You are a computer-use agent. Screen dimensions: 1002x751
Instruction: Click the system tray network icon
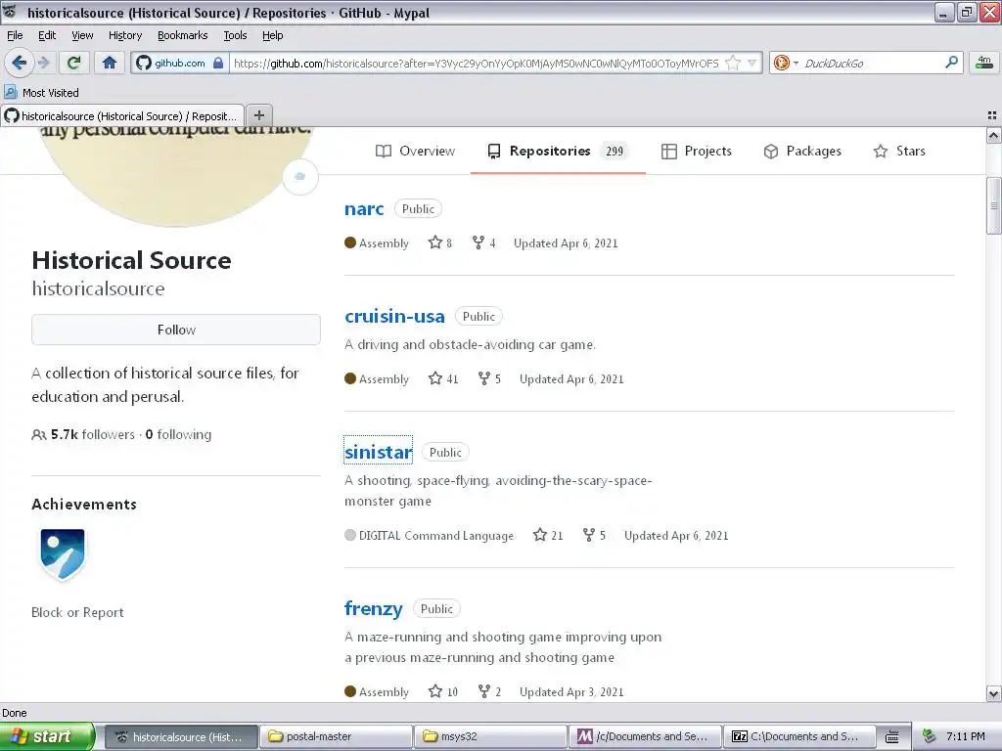930,736
